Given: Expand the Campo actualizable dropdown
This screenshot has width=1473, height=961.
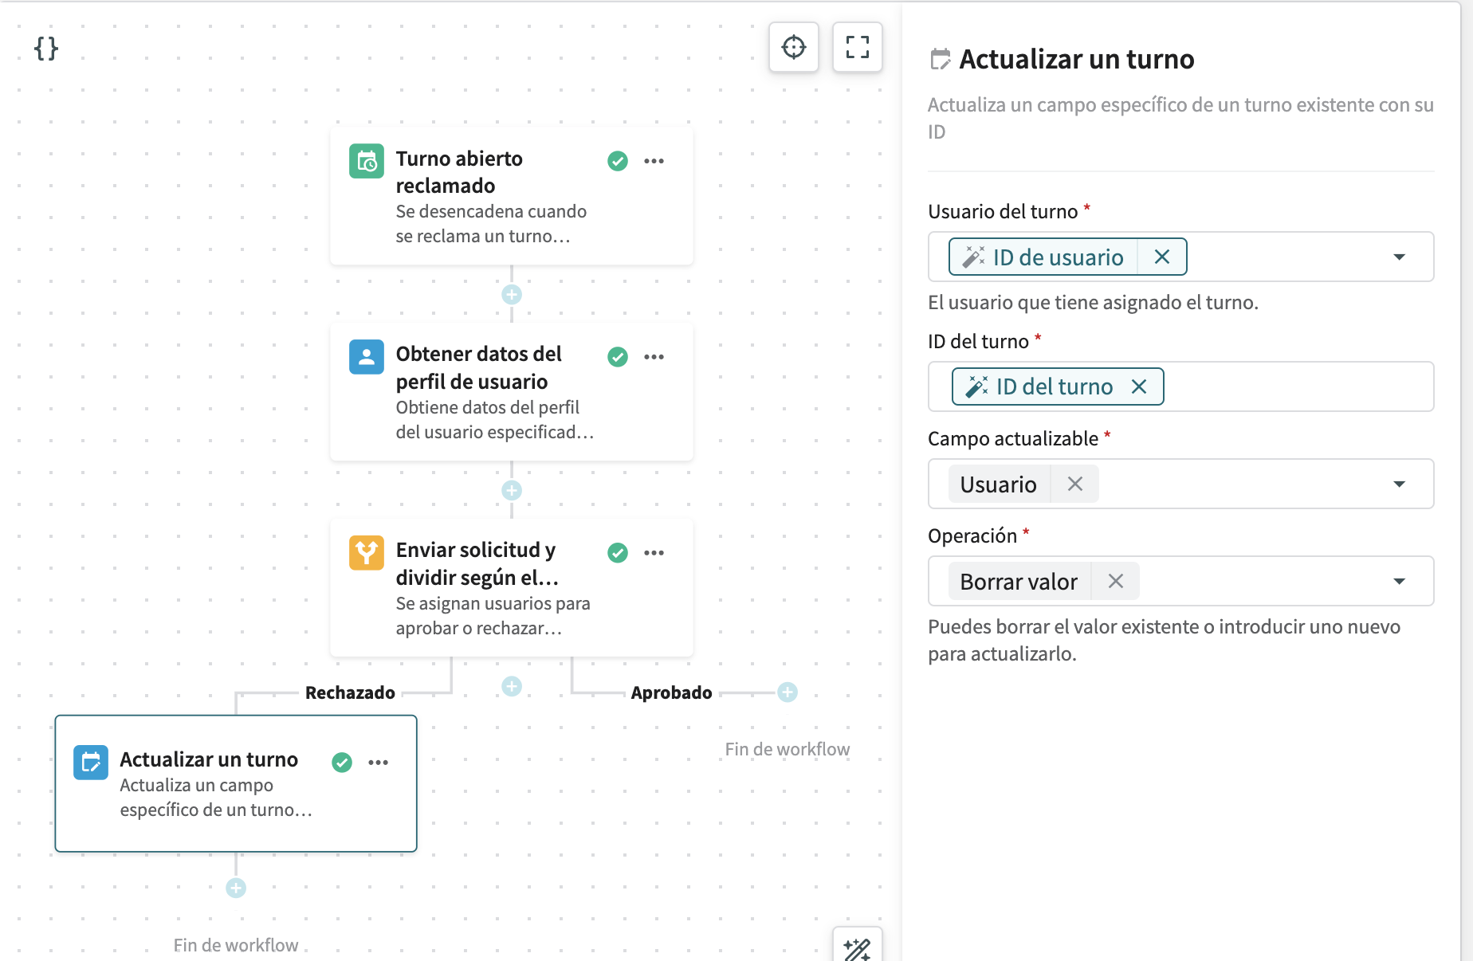Looking at the screenshot, I should 1399,484.
